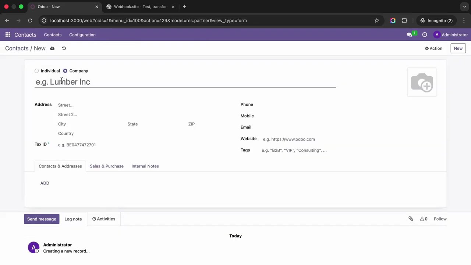Open the Action gear dropdown
Screen dimensions: 471x265
coord(433,48)
